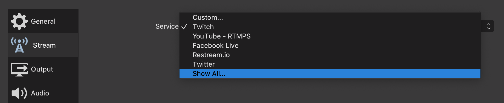Choose Custom... from the service list
The width and height of the screenshot is (504, 103).
pos(330,17)
